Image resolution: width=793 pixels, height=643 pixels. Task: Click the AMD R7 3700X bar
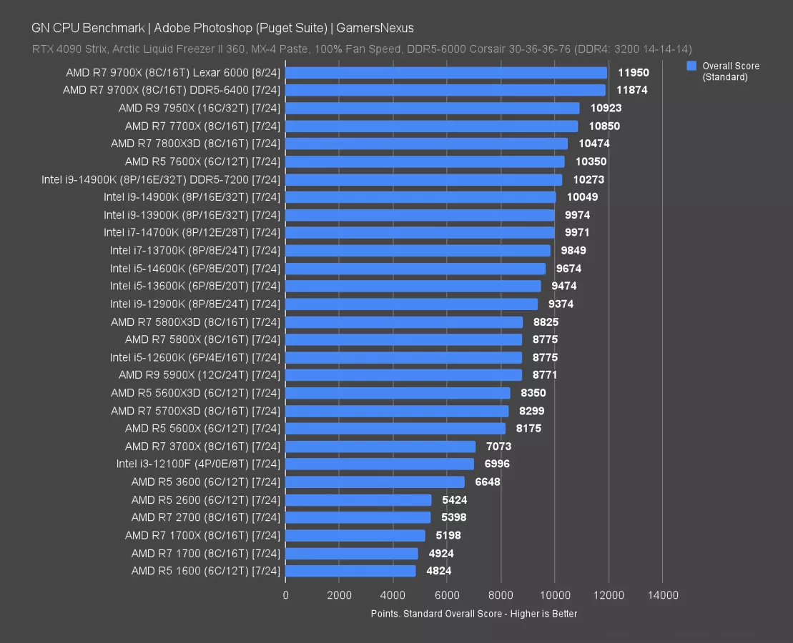(x=380, y=447)
